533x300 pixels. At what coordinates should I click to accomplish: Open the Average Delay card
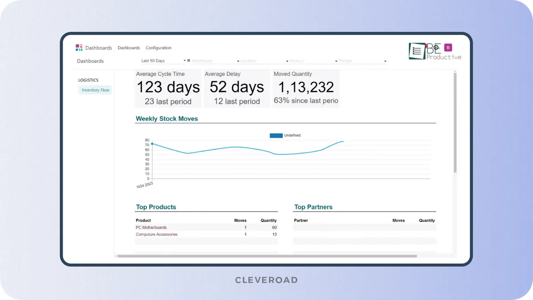click(x=237, y=88)
